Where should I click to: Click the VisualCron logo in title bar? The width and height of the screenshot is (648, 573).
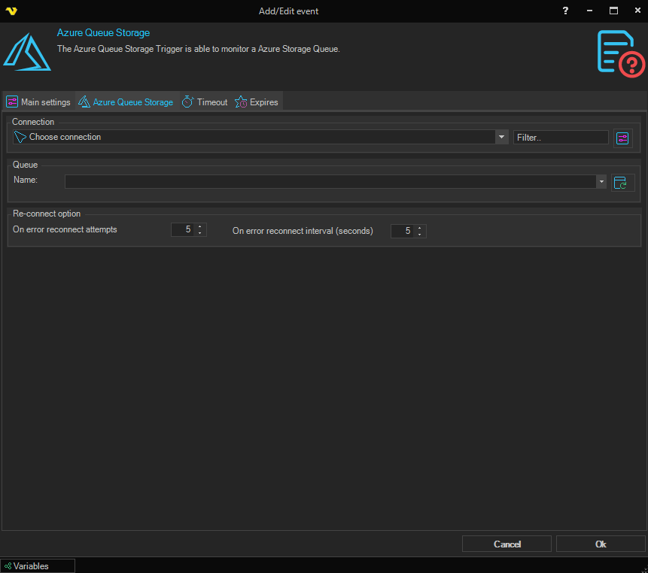[11, 11]
